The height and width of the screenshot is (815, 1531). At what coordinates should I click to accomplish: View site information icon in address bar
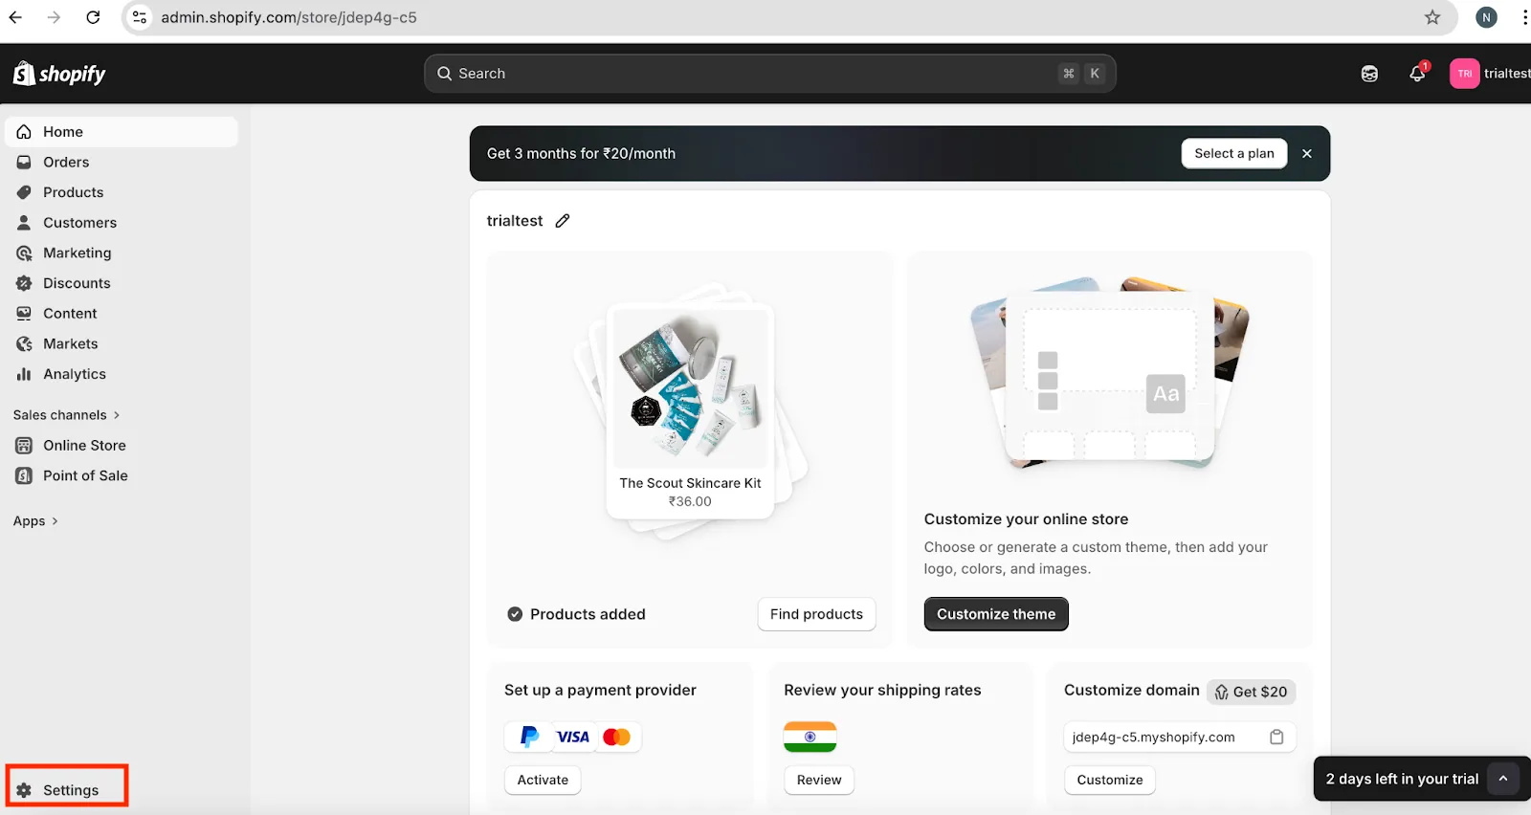pyautogui.click(x=140, y=17)
